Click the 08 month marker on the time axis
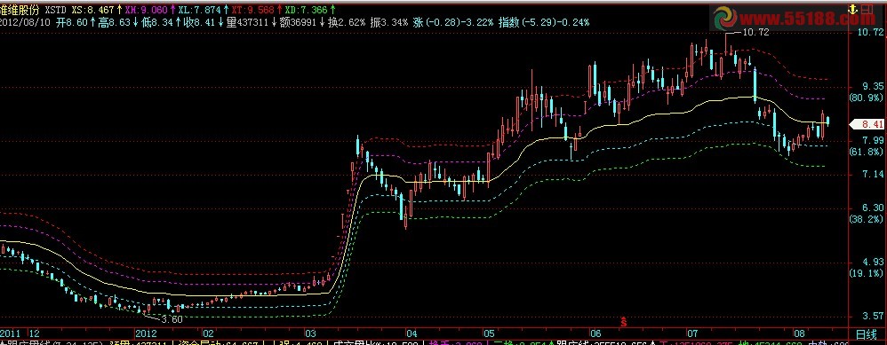Image resolution: width=887 pixels, height=345 pixels. (x=799, y=333)
